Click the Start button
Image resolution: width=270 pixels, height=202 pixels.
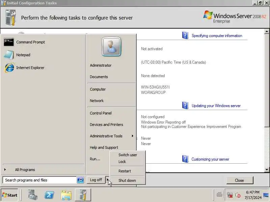9,195
